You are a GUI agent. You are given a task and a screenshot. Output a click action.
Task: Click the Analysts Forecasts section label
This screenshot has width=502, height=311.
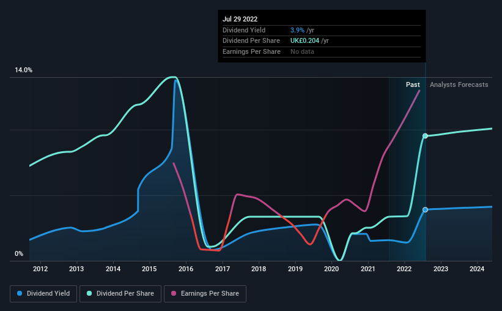pos(459,84)
